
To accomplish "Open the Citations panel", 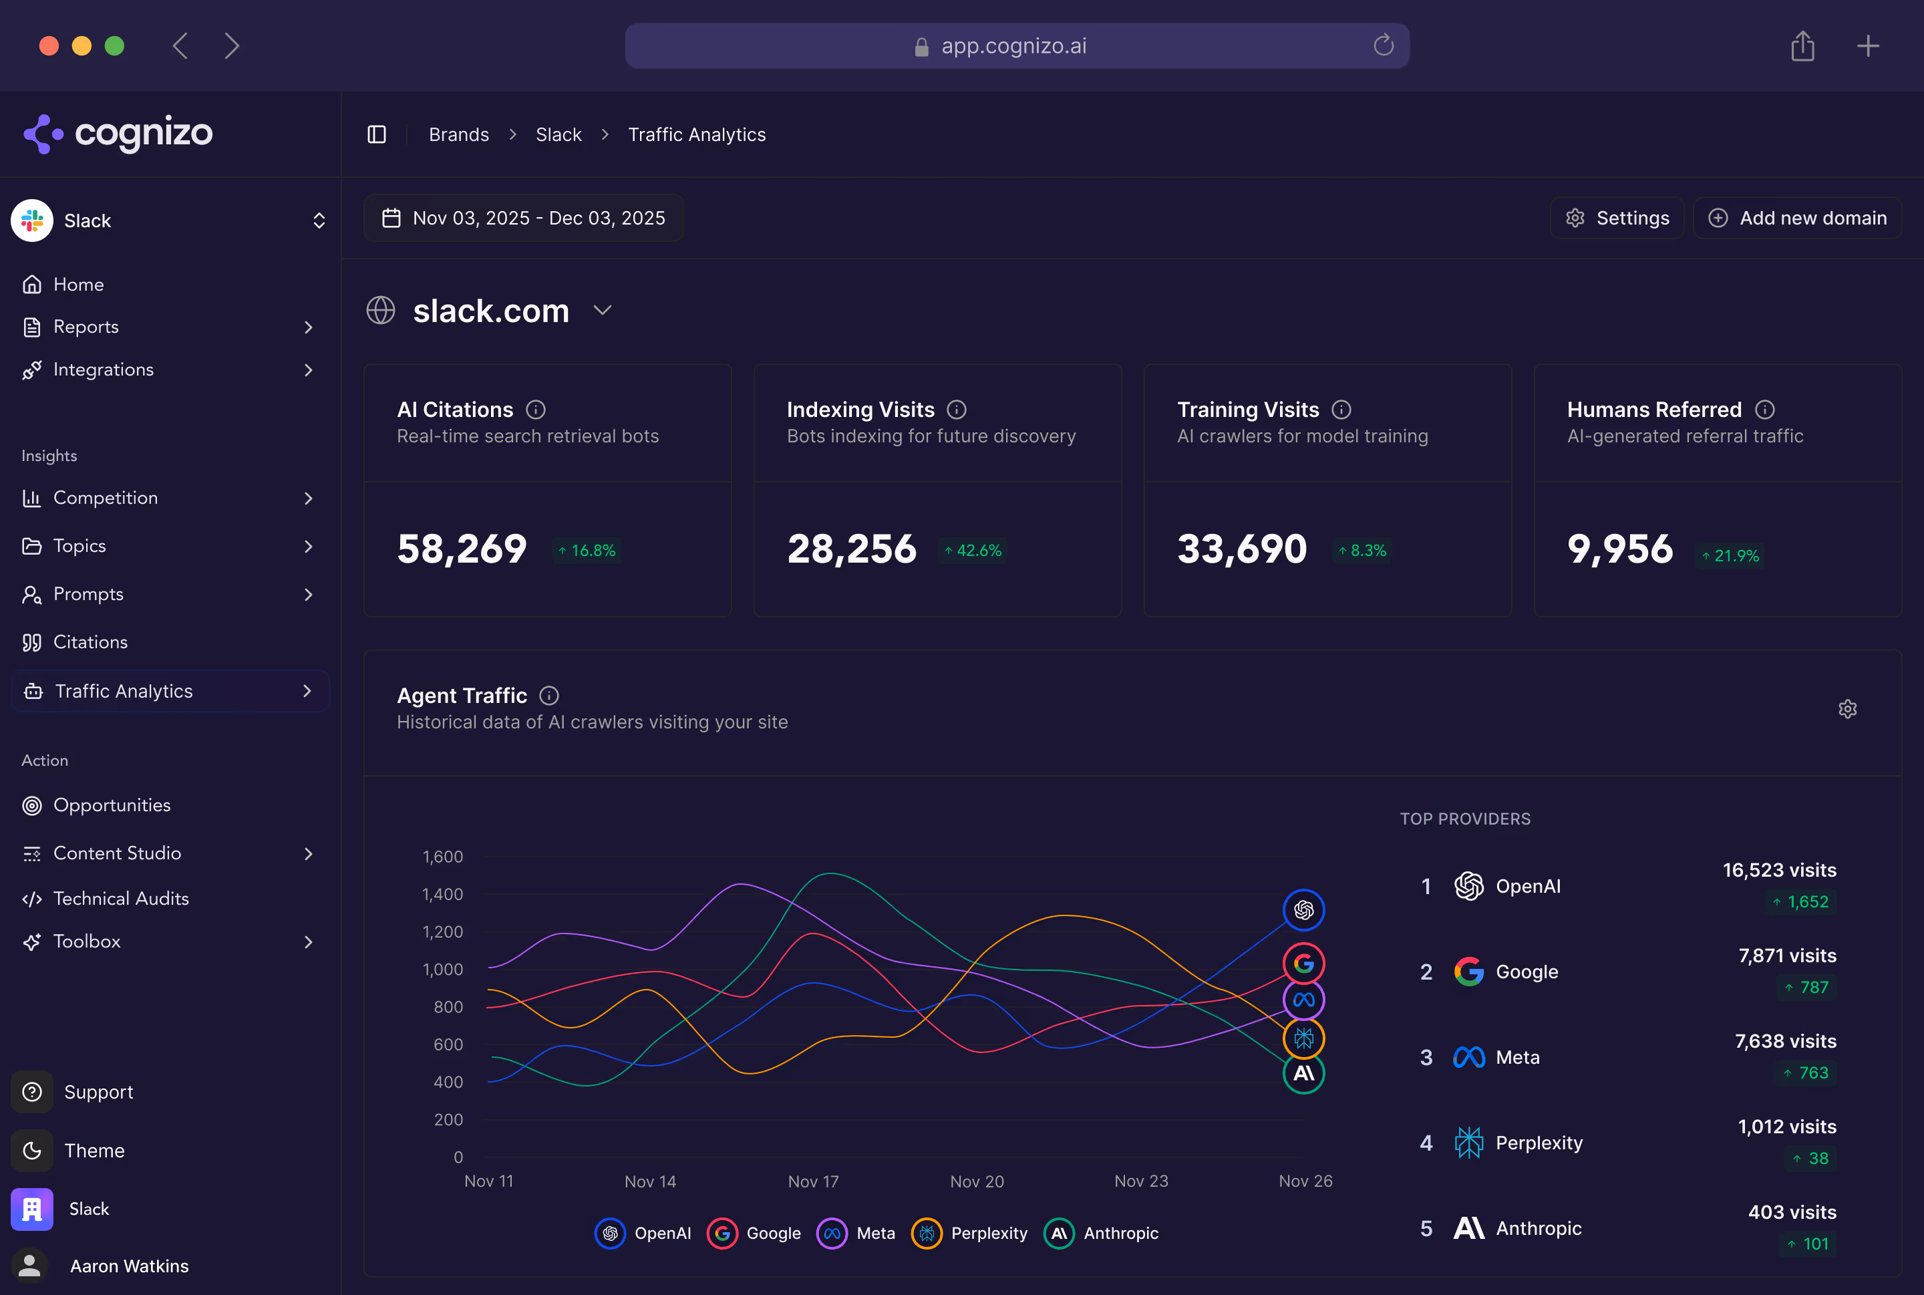I will (x=90, y=641).
